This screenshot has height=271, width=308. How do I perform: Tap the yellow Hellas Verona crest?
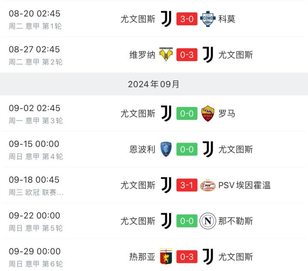tap(166, 55)
